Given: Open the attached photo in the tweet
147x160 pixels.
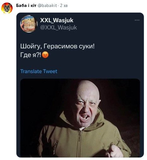Looking at the screenshot, I should point(80,118).
